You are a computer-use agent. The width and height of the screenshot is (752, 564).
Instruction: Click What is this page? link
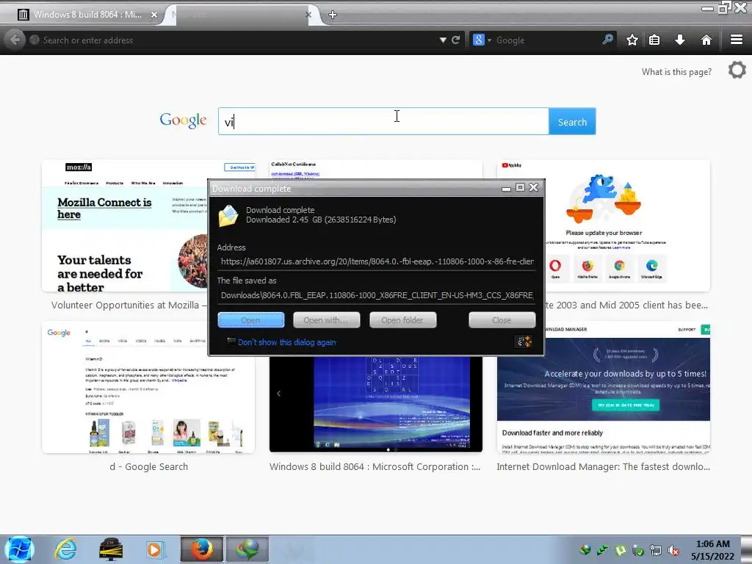676,72
